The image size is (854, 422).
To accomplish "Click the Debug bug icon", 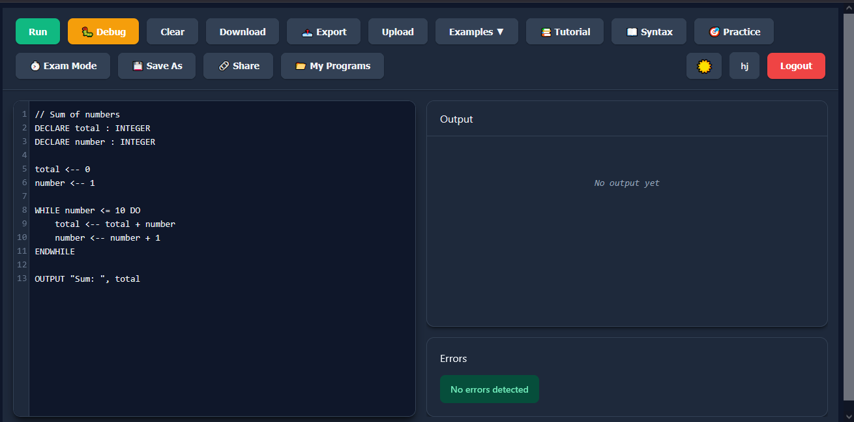I will (86, 31).
